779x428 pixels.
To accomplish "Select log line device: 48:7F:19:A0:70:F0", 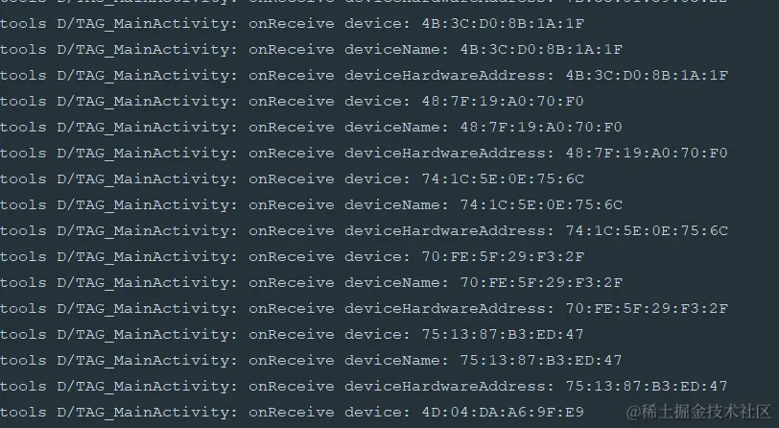I will pyautogui.click(x=292, y=101).
